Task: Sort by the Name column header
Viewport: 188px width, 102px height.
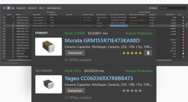Action: [x=18, y=15]
